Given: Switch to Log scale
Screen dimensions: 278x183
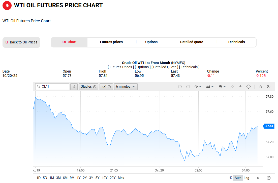Looking at the screenshot, I should 246,178.
